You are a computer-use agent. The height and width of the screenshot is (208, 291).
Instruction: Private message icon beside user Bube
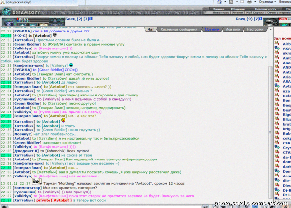click(x=277, y=133)
